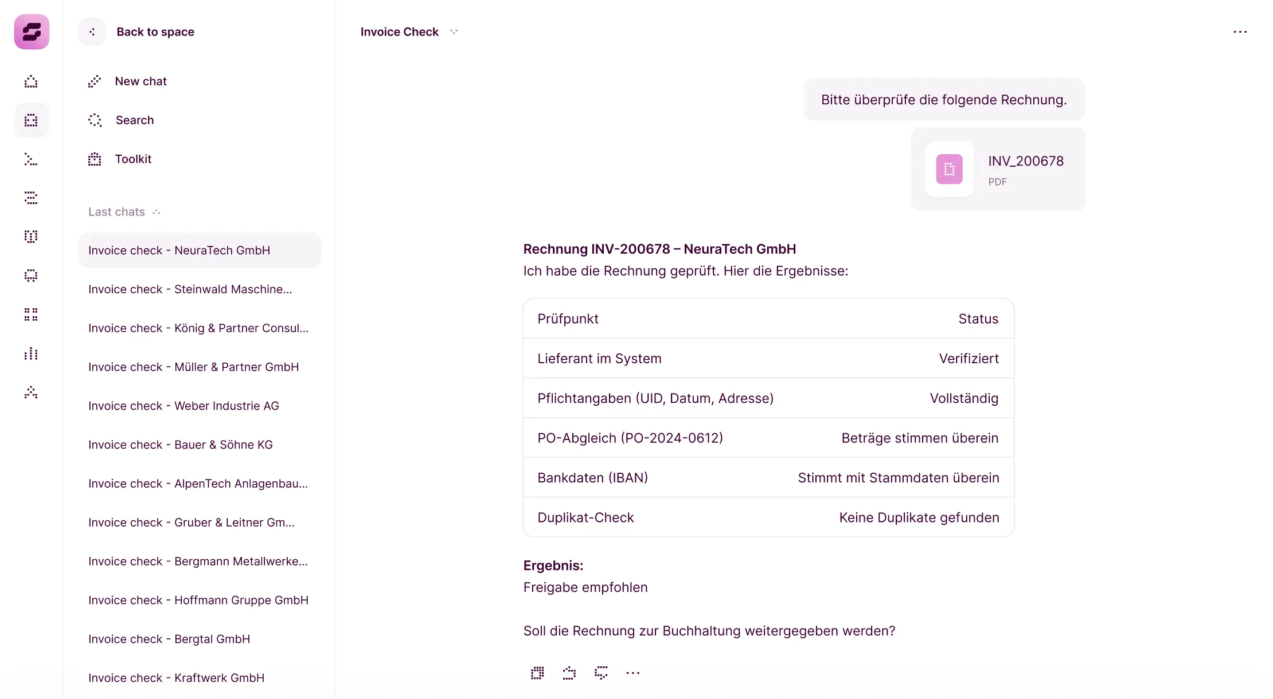Screen dimensions: 1273x699
Task: Copy the assistant response
Action: 537,673
